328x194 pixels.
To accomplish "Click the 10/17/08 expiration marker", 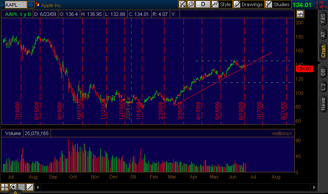I will tap(79, 109).
